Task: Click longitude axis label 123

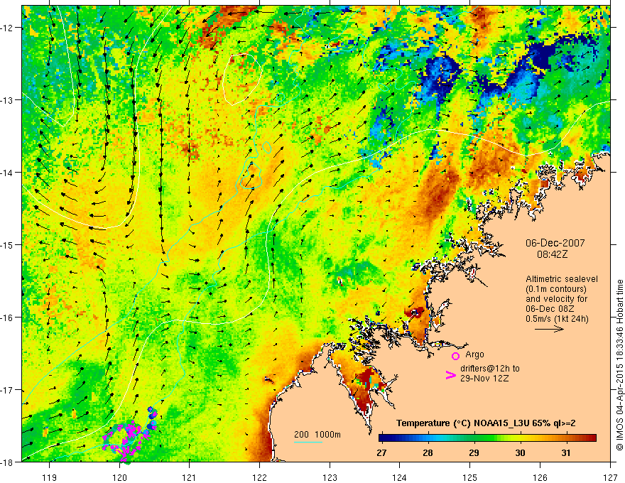Action: (x=330, y=477)
